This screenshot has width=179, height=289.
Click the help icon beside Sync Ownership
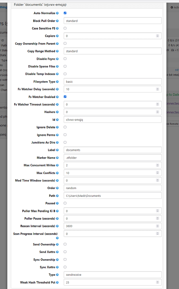click(57, 260)
